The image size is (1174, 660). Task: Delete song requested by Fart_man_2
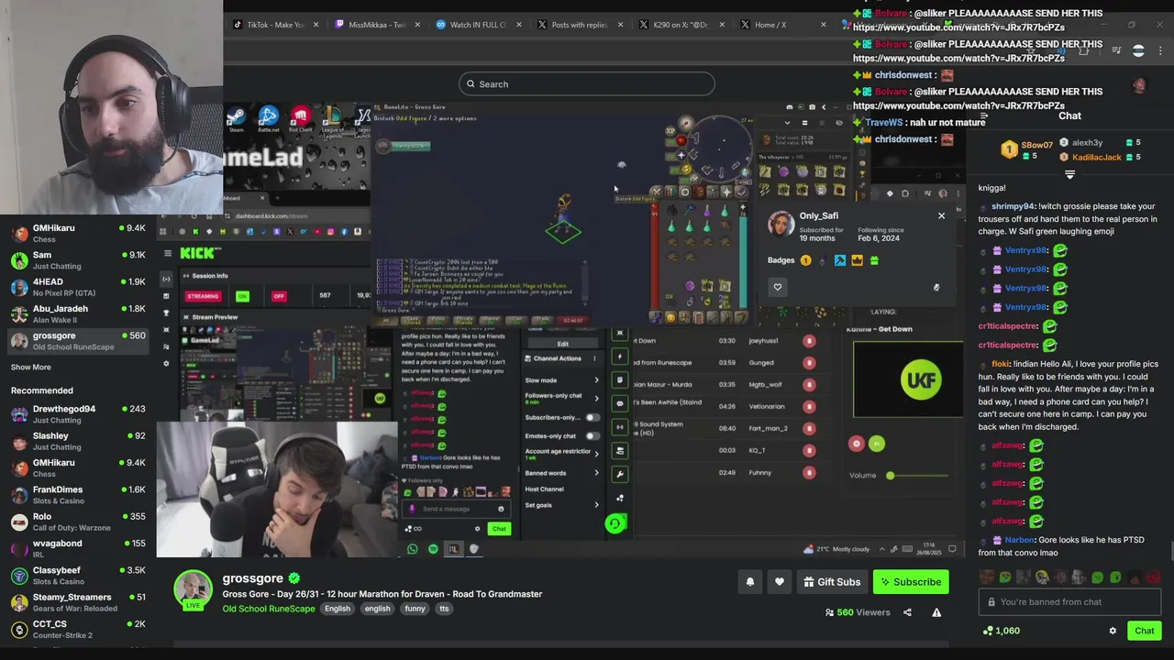809,428
